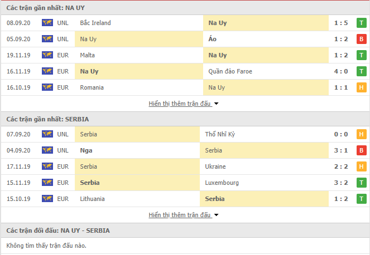370x255 pixels.
Task: Click the flag icon beside Malta EUR match
Action: (x=47, y=55)
